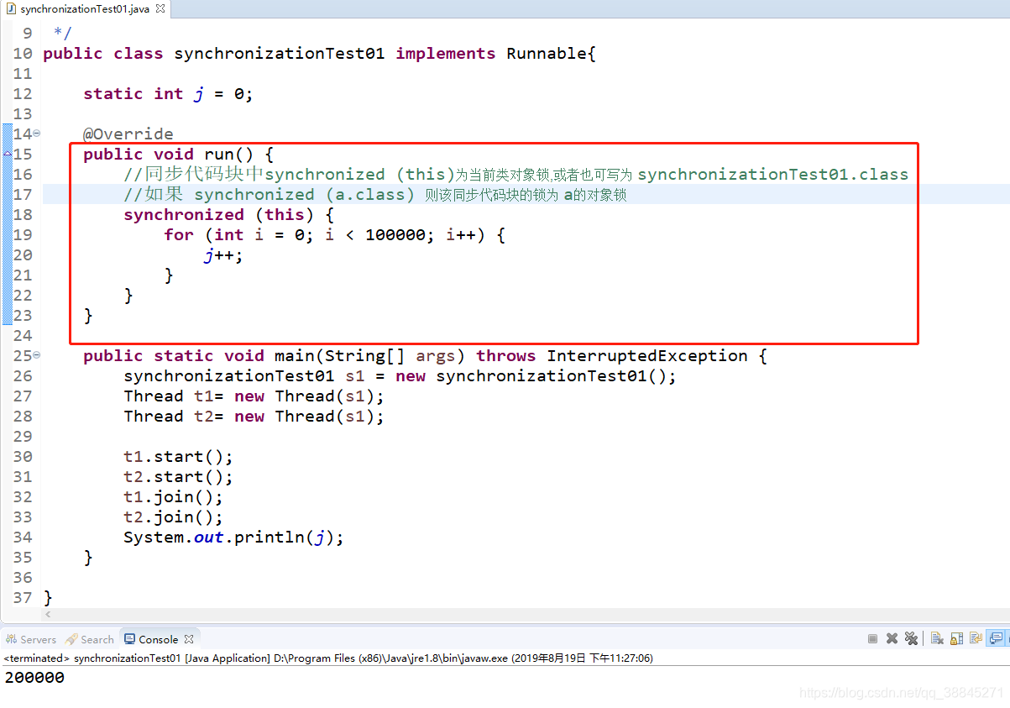Click the editor horizontal scrollbar left arrow
The height and width of the screenshot is (708, 1010).
(47, 615)
